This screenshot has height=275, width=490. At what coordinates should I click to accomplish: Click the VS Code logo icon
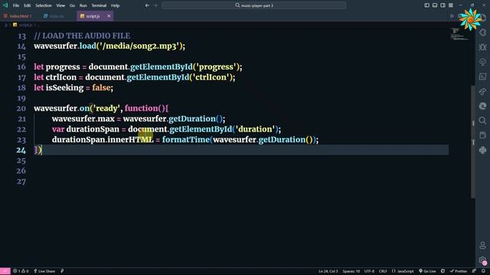[5, 5]
